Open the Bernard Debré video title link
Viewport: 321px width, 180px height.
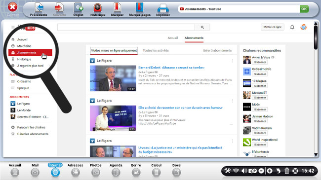tap(171, 68)
